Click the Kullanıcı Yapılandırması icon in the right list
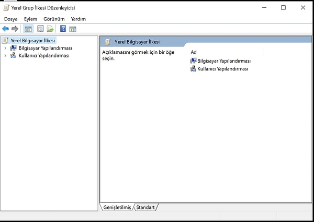314x222 pixels. coord(193,69)
